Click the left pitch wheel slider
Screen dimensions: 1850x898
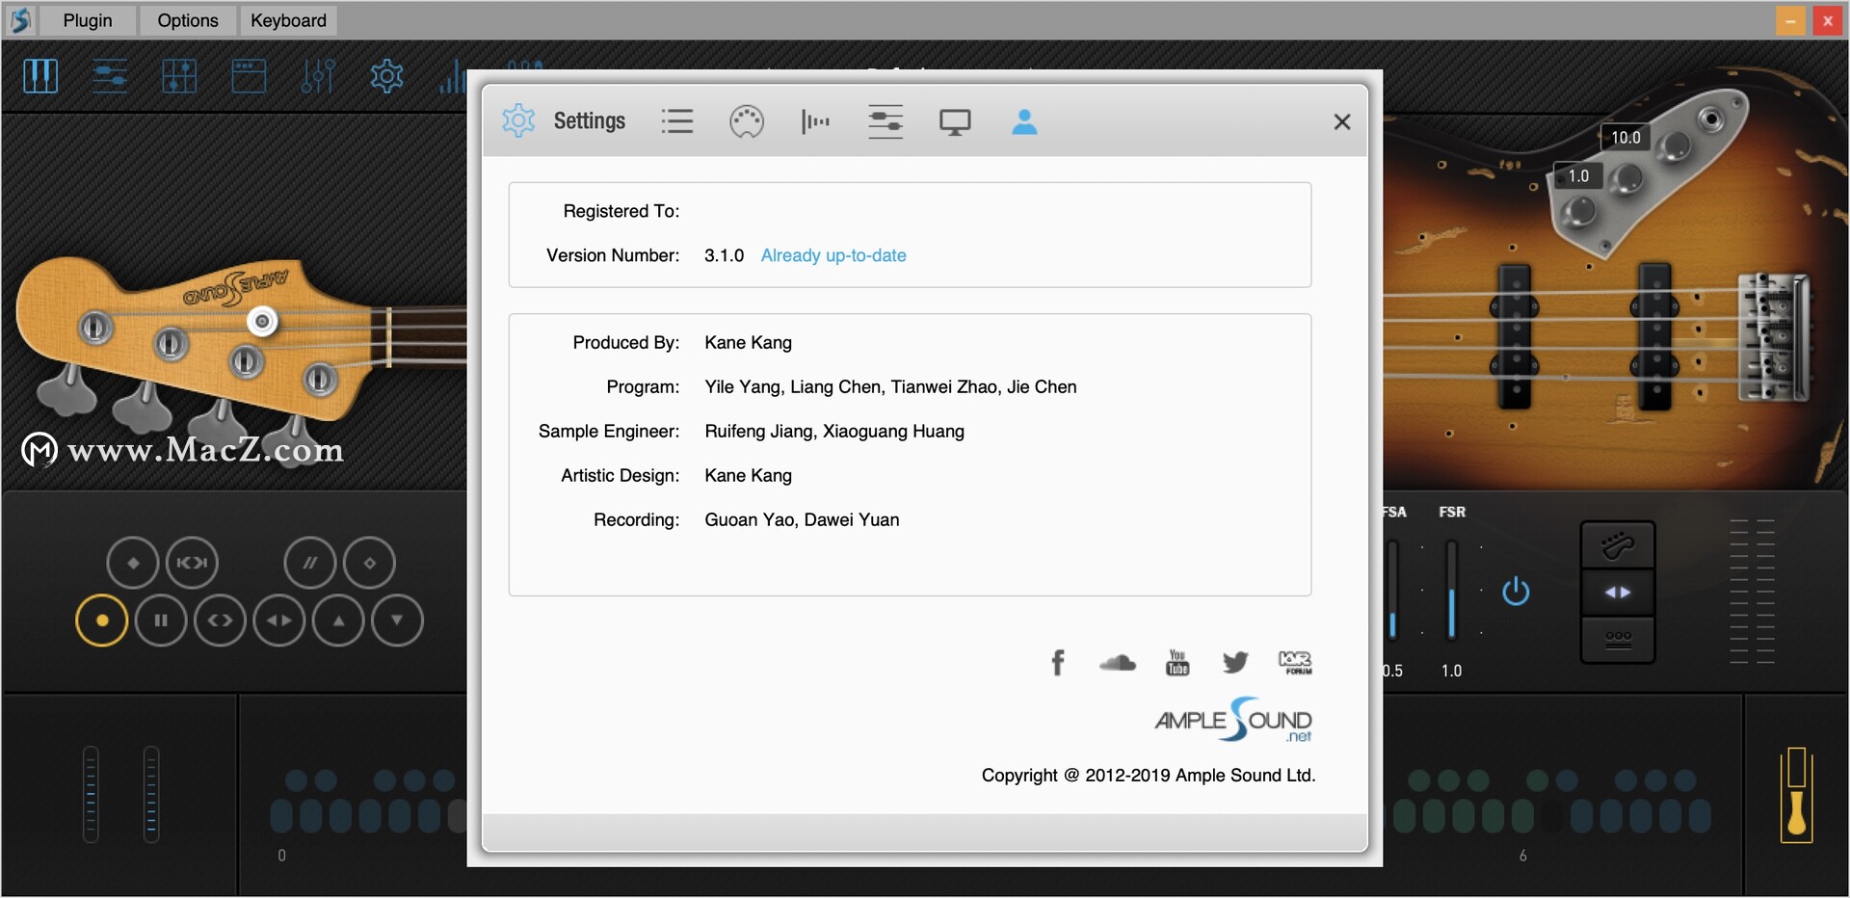[x=91, y=794]
